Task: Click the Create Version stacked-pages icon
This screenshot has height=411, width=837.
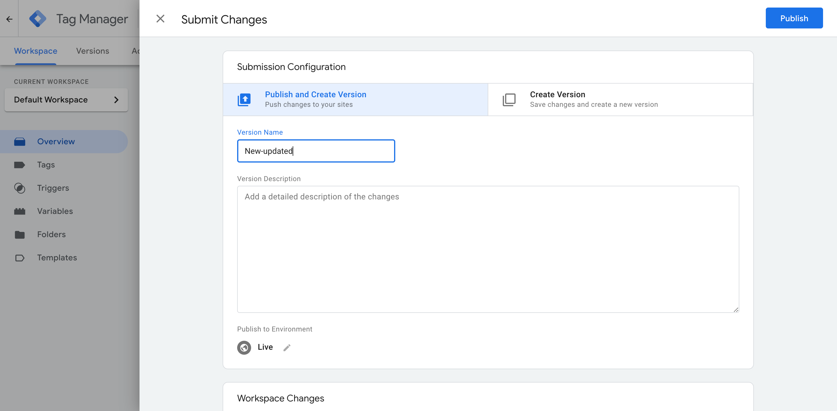Action: tap(509, 100)
